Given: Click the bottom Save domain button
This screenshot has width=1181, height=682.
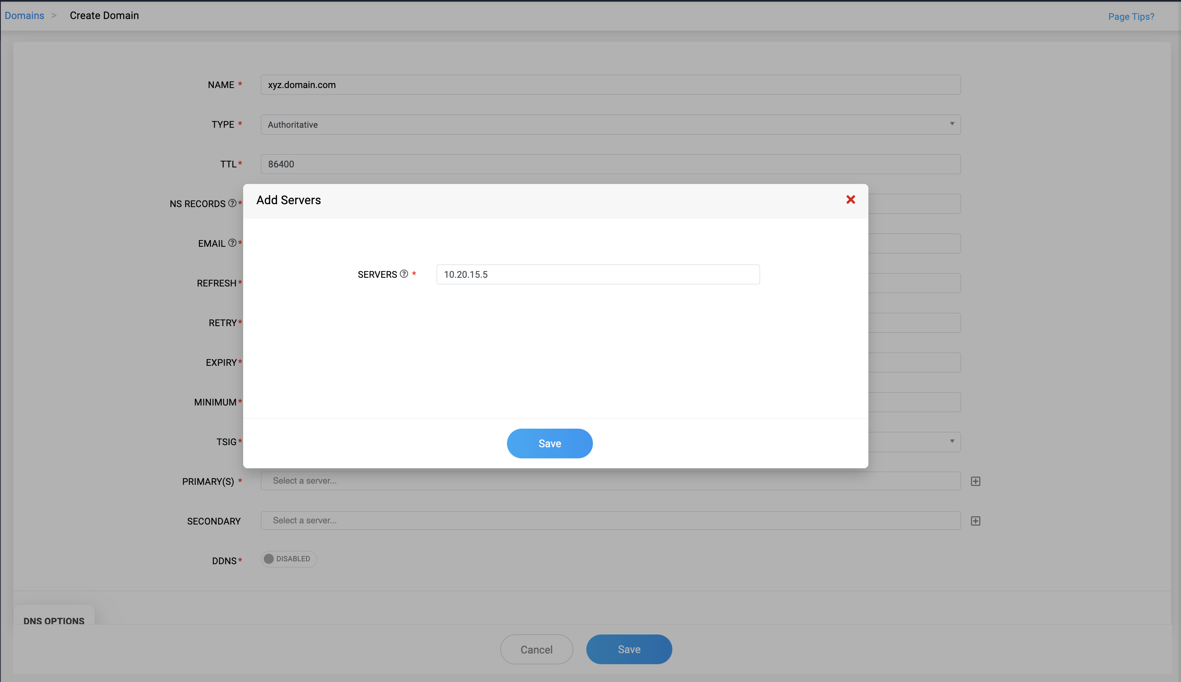Looking at the screenshot, I should click(x=629, y=649).
